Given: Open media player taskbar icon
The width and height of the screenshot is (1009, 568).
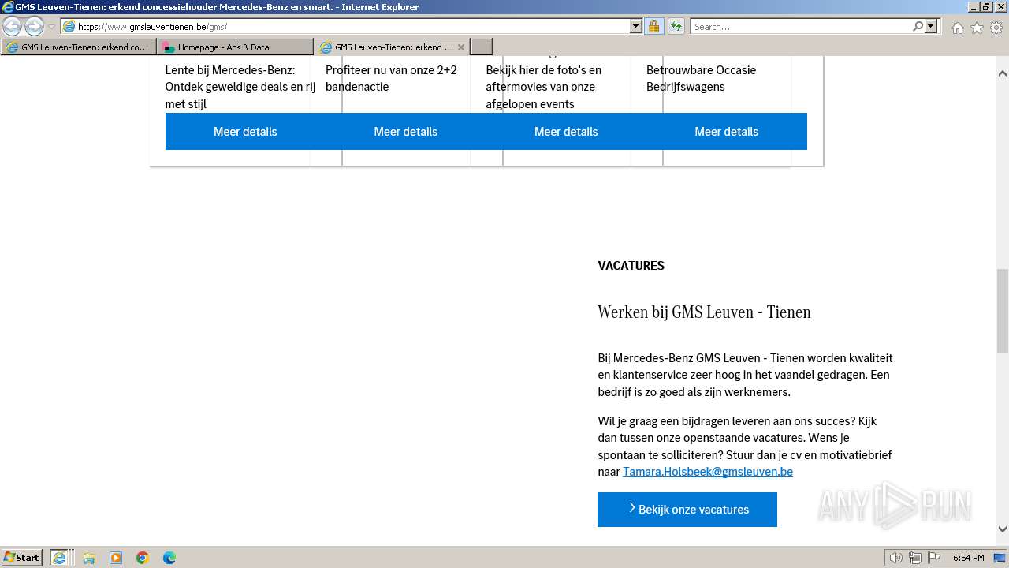Looking at the screenshot, I should (116, 558).
